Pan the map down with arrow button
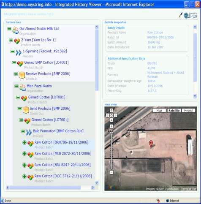 tap(111, 120)
